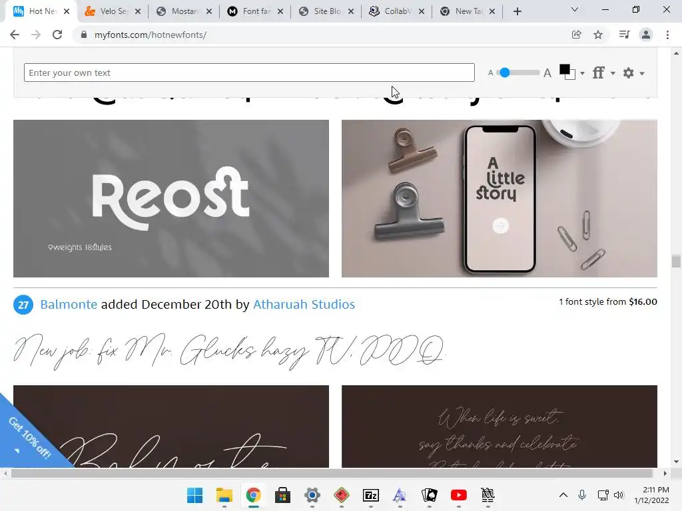
Task: Click the ff ligatures icon
Action: [x=599, y=73]
